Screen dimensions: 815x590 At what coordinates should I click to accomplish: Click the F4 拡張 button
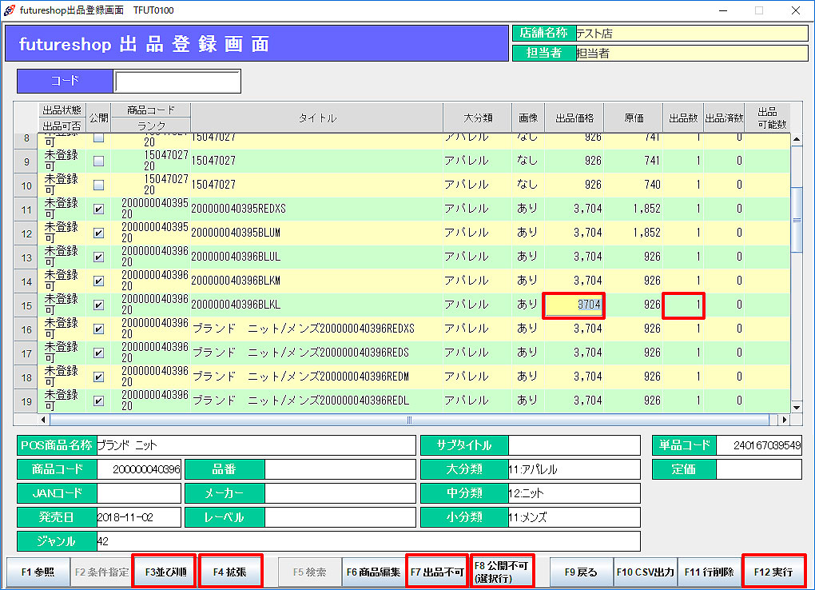click(x=230, y=572)
